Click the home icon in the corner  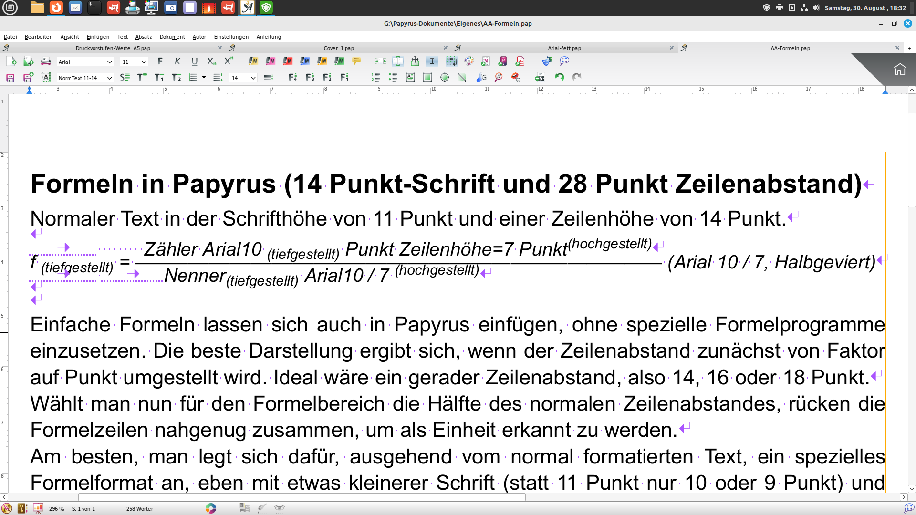[900, 70]
